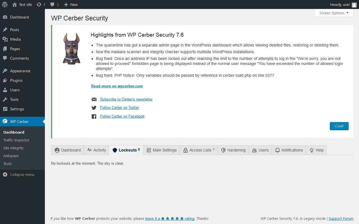The width and height of the screenshot is (359, 224).
Task: Click the pushpin icon beside Posts
Action: (5, 30)
